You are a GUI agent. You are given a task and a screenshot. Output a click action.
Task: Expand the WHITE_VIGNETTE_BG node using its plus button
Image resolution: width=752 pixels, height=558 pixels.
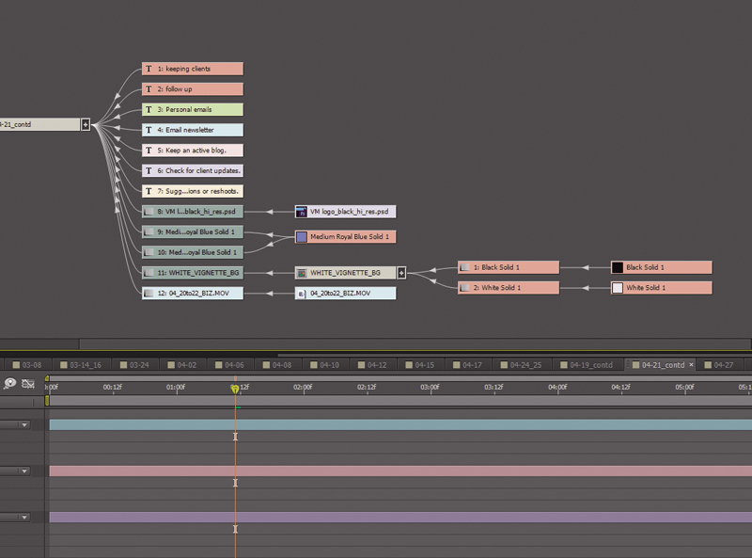click(x=401, y=272)
